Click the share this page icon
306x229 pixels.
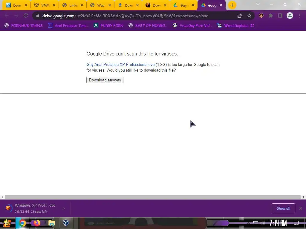click(x=240, y=16)
